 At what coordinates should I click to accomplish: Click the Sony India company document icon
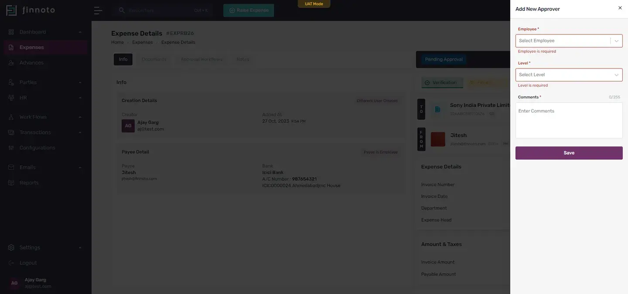tap(437, 109)
